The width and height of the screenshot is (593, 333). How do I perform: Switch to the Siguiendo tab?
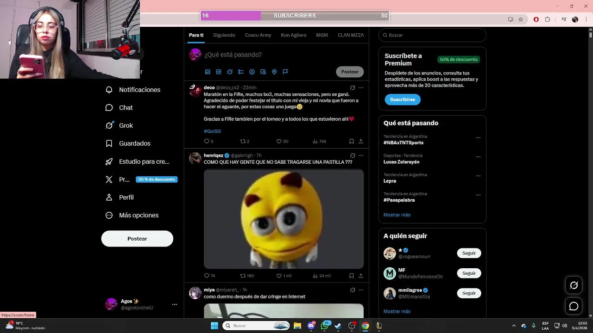click(224, 35)
